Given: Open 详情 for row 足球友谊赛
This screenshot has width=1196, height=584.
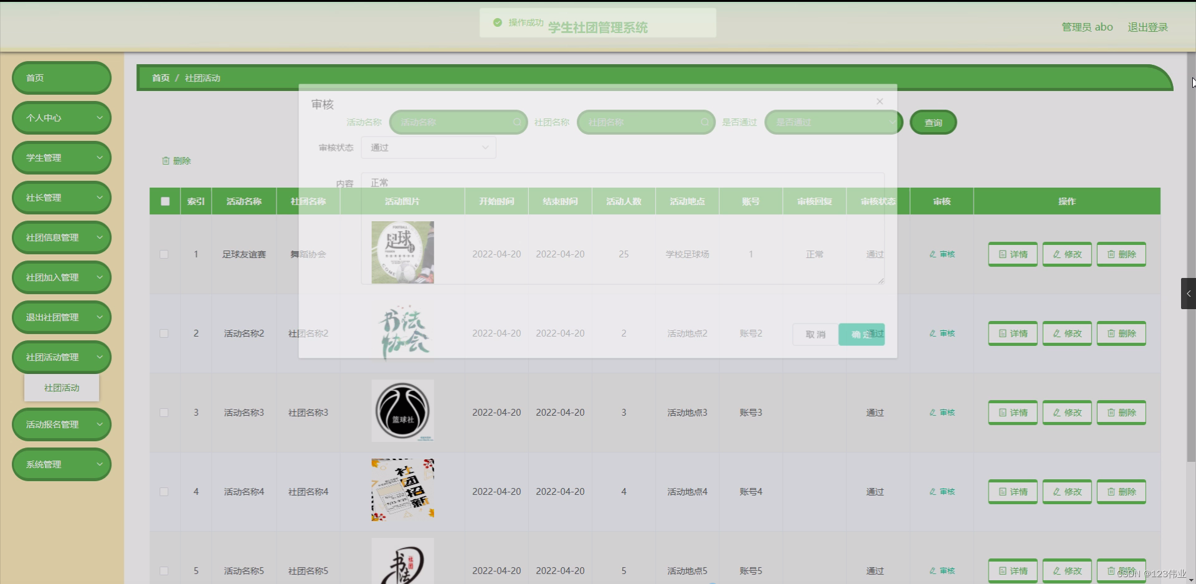Looking at the screenshot, I should 1013,254.
